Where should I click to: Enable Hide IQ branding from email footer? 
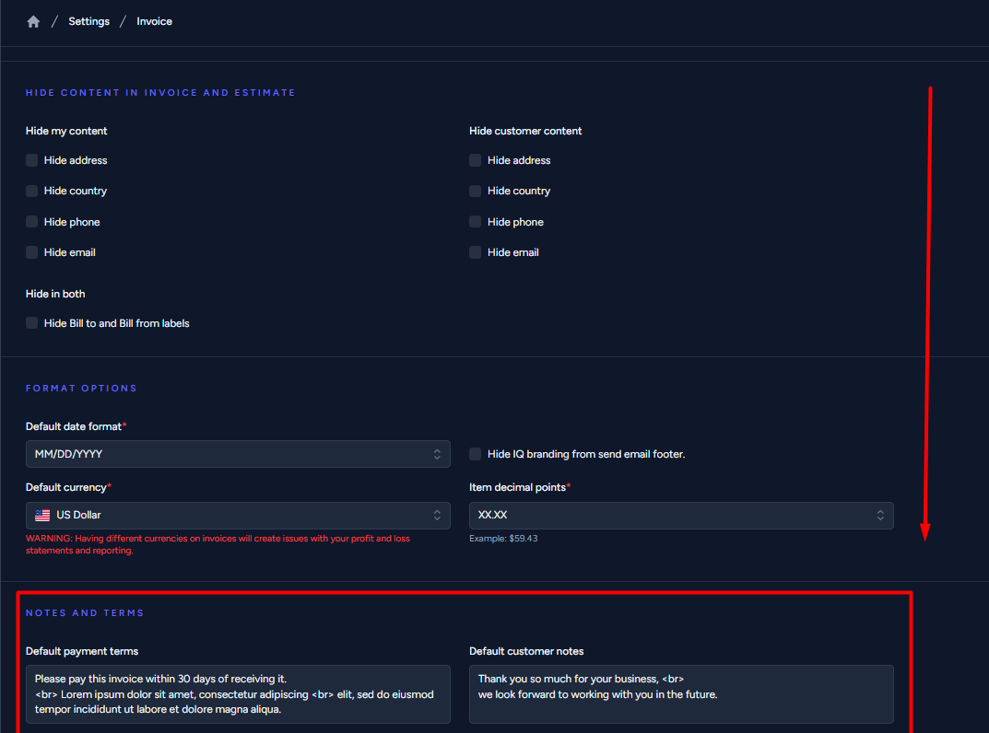click(476, 454)
